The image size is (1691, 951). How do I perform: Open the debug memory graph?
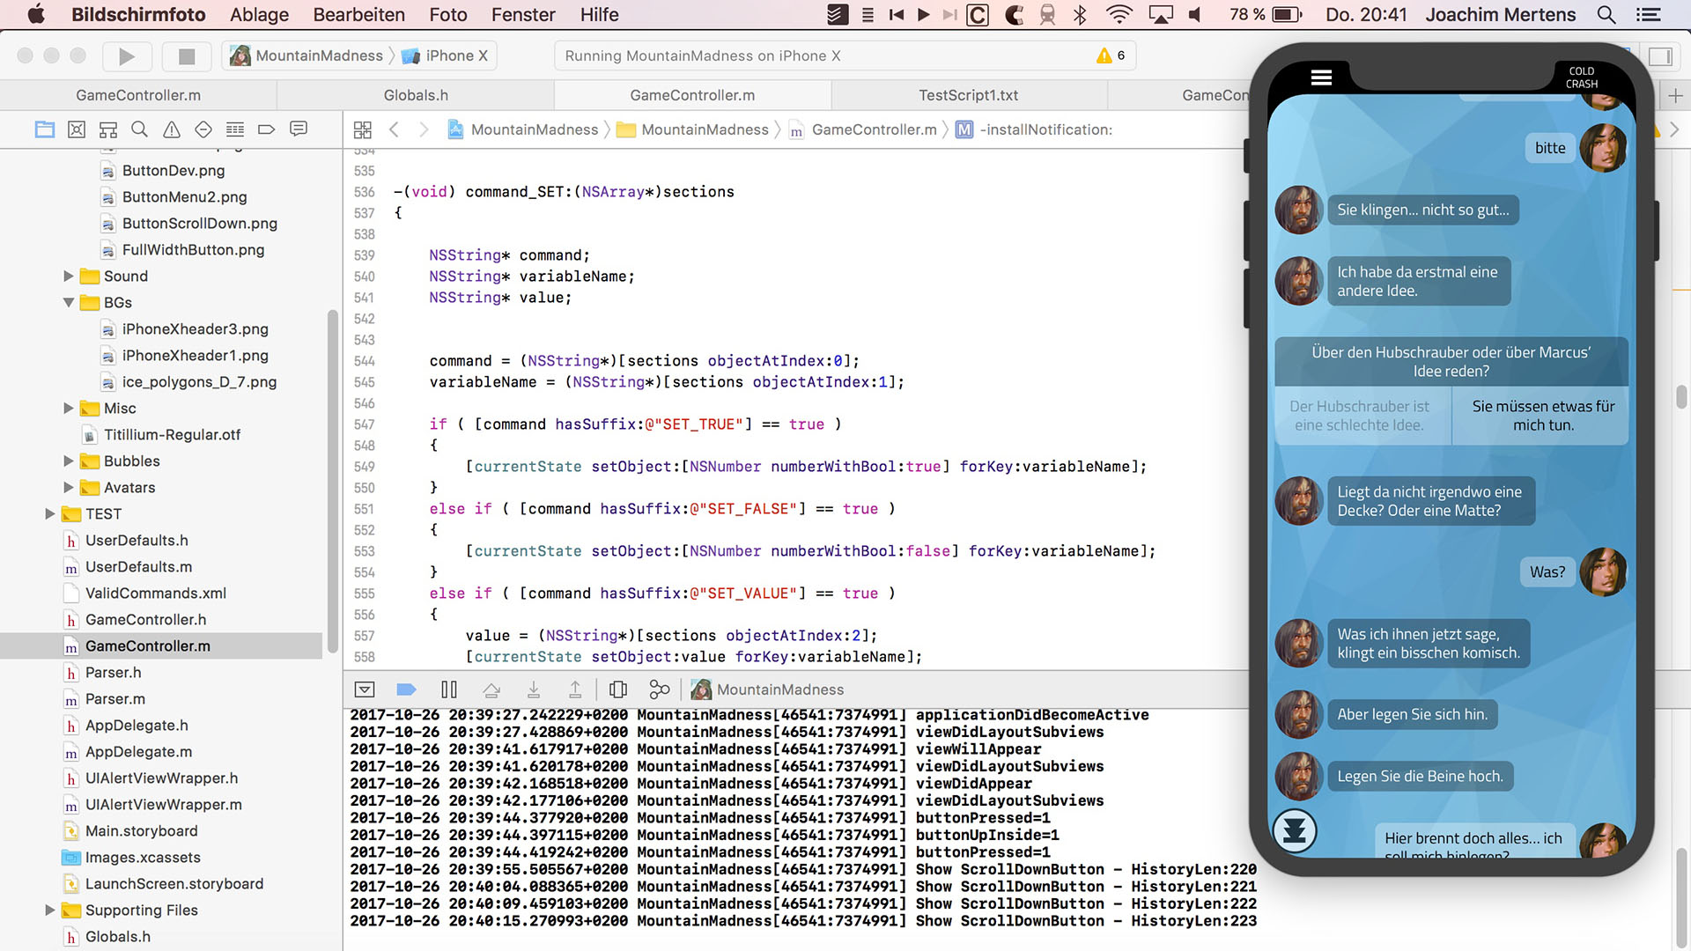click(660, 689)
